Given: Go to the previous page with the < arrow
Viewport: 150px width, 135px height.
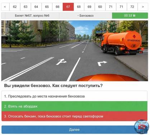Looking at the screenshot, I should pos(5,7).
